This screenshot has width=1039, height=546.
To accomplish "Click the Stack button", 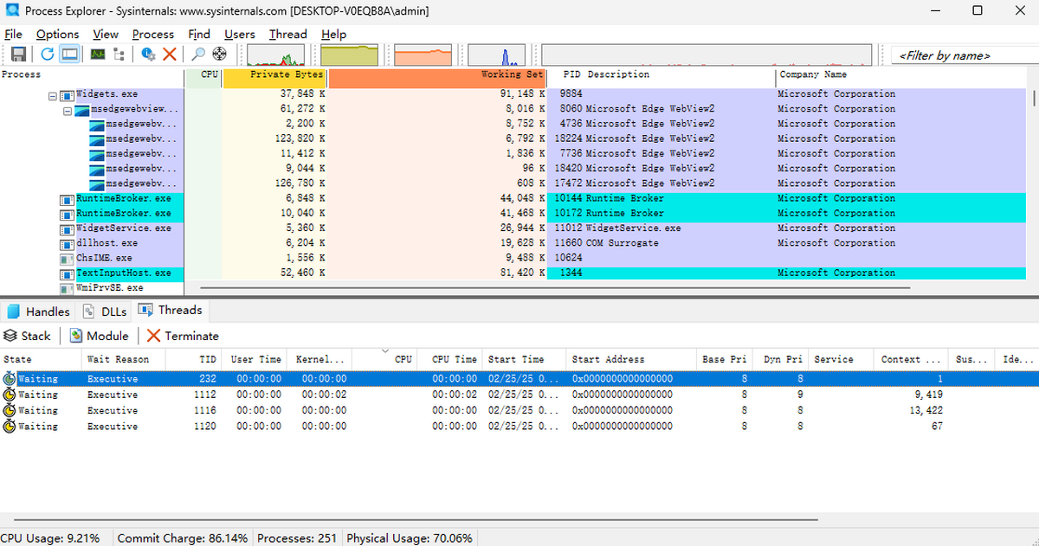I will tap(28, 336).
